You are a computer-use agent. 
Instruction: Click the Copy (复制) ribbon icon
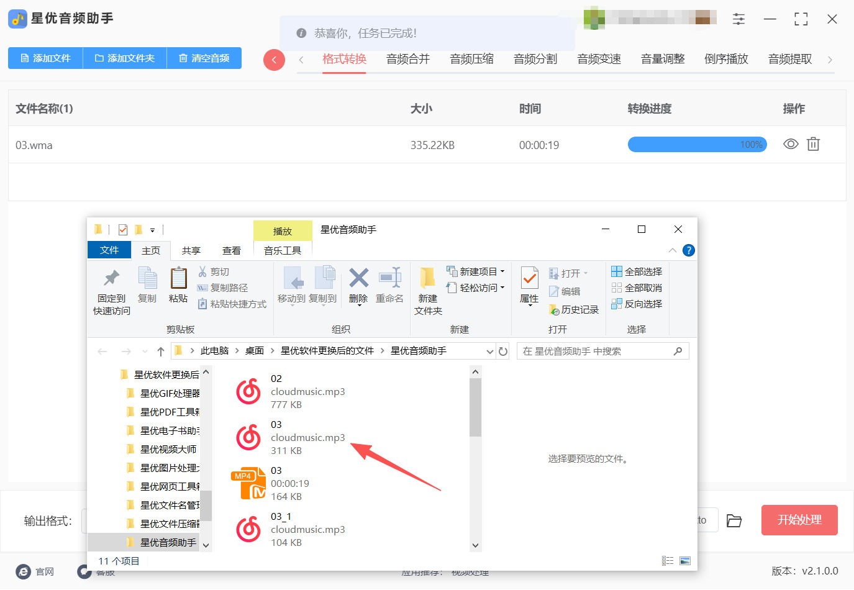point(147,286)
